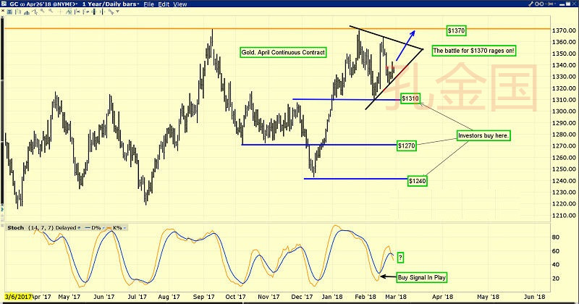Click the $1370 price annotation label
Viewport: 579px width, 304px height.
(x=456, y=30)
